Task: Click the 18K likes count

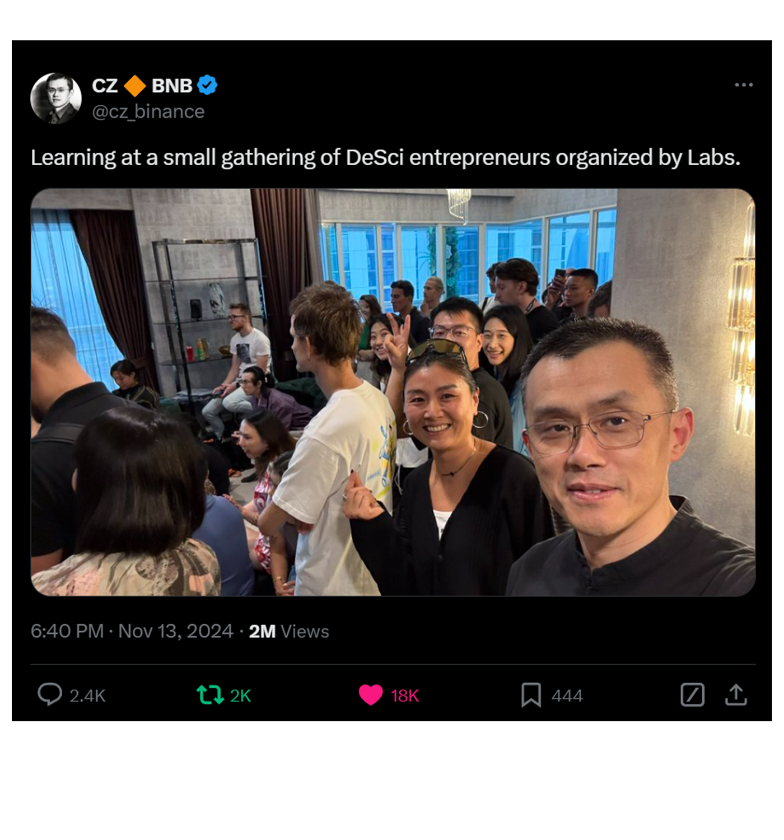Action: coord(405,696)
